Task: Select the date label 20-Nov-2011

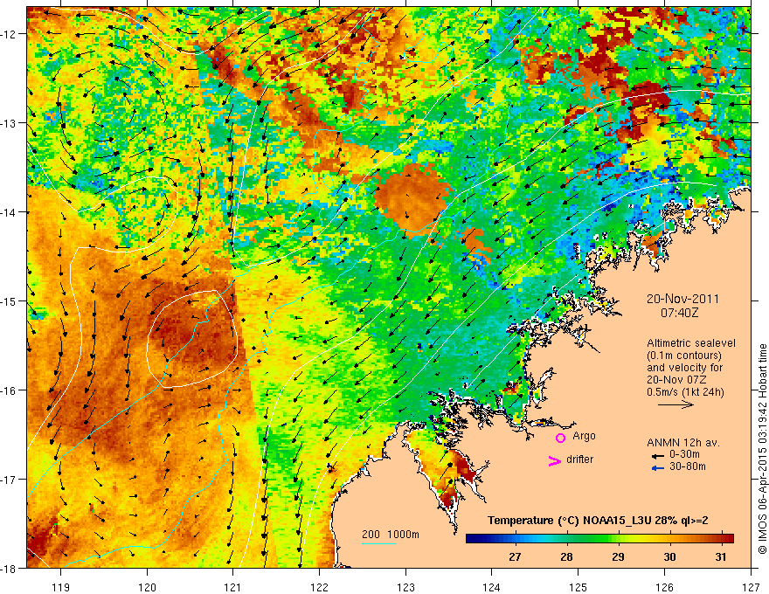Action: click(x=682, y=299)
